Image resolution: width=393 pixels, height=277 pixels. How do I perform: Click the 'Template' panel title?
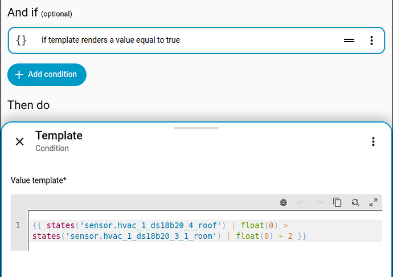coord(59,136)
